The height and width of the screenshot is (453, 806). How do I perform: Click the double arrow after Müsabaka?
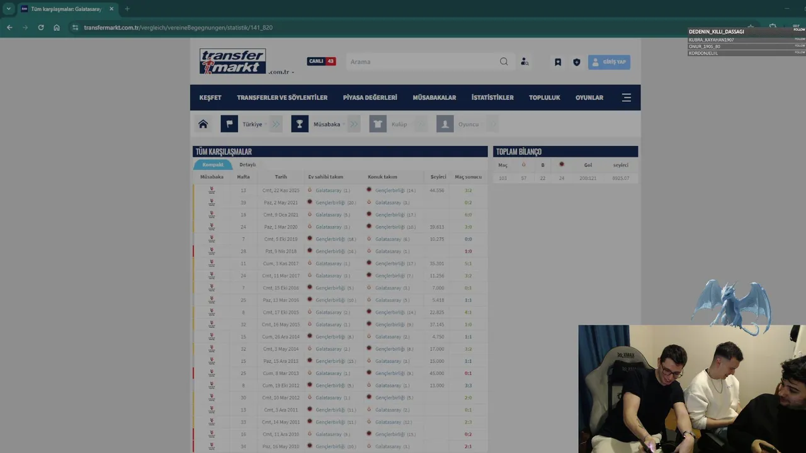pos(354,124)
